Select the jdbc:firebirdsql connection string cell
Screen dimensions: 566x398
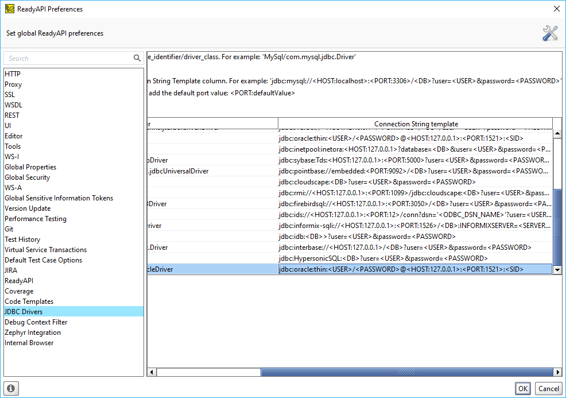coord(416,204)
